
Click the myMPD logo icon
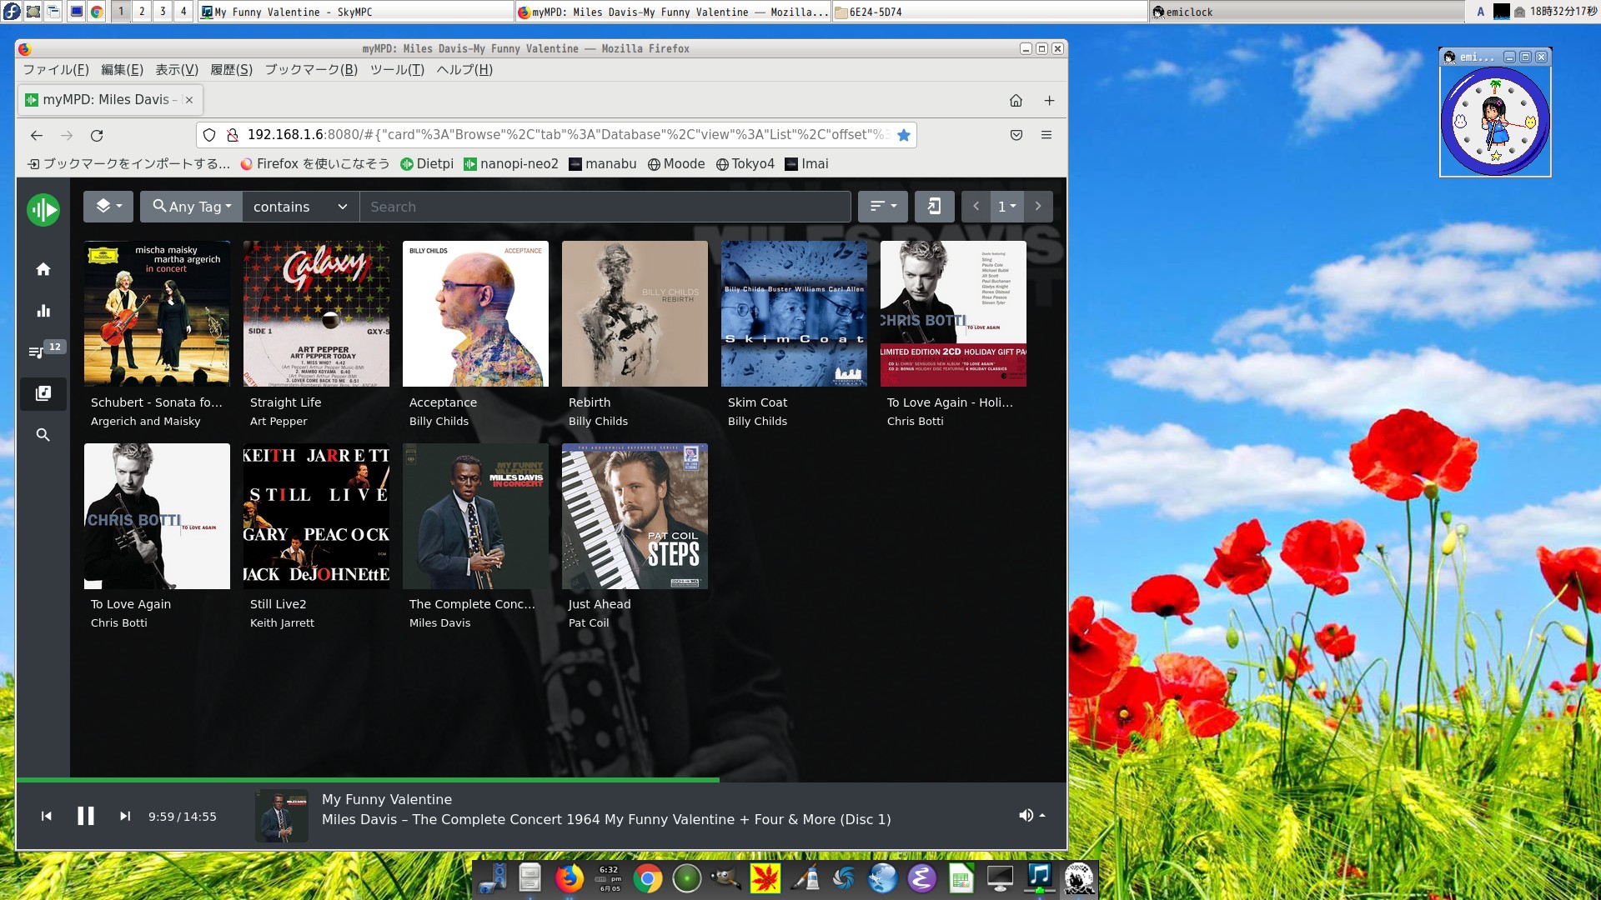point(43,209)
